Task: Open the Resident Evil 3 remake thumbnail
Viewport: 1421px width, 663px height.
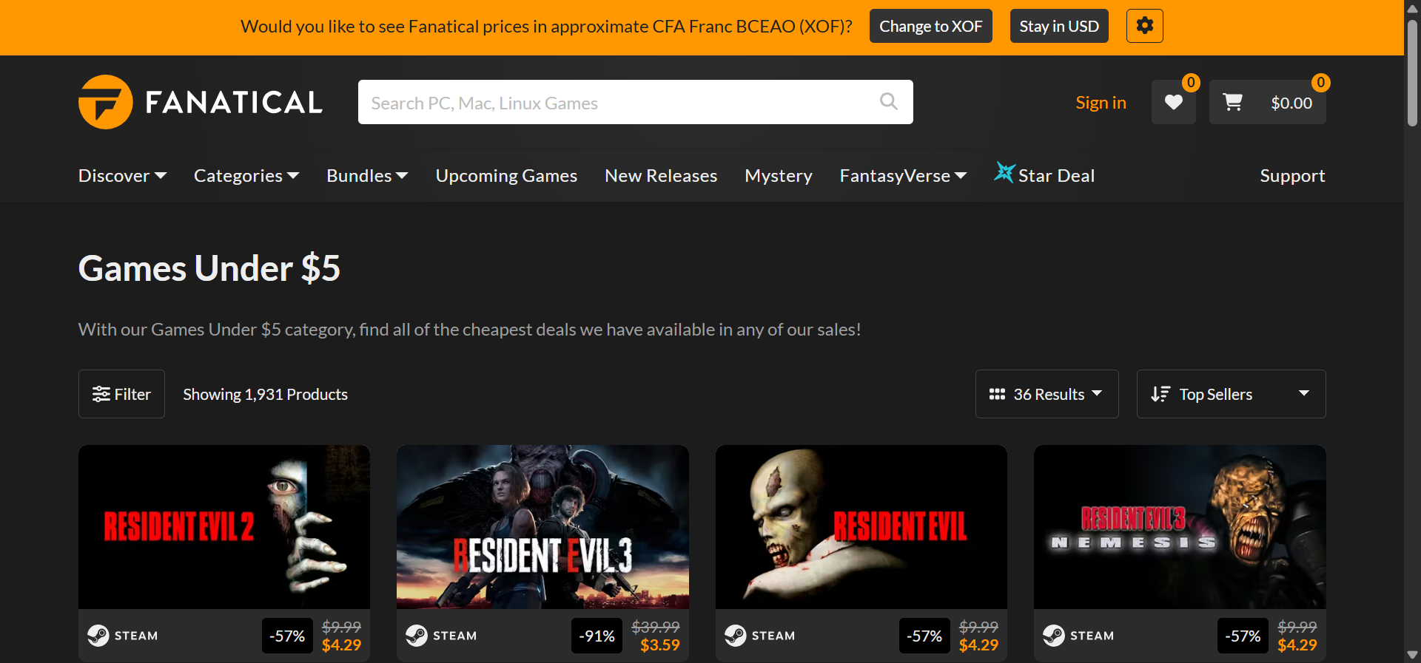Action: pos(542,527)
